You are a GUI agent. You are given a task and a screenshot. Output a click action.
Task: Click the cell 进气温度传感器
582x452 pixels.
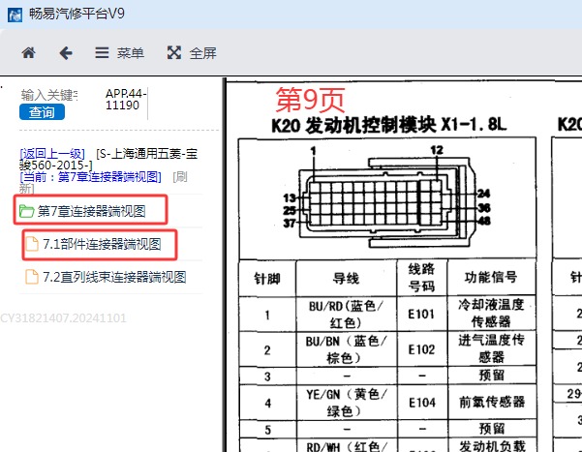tap(491, 348)
